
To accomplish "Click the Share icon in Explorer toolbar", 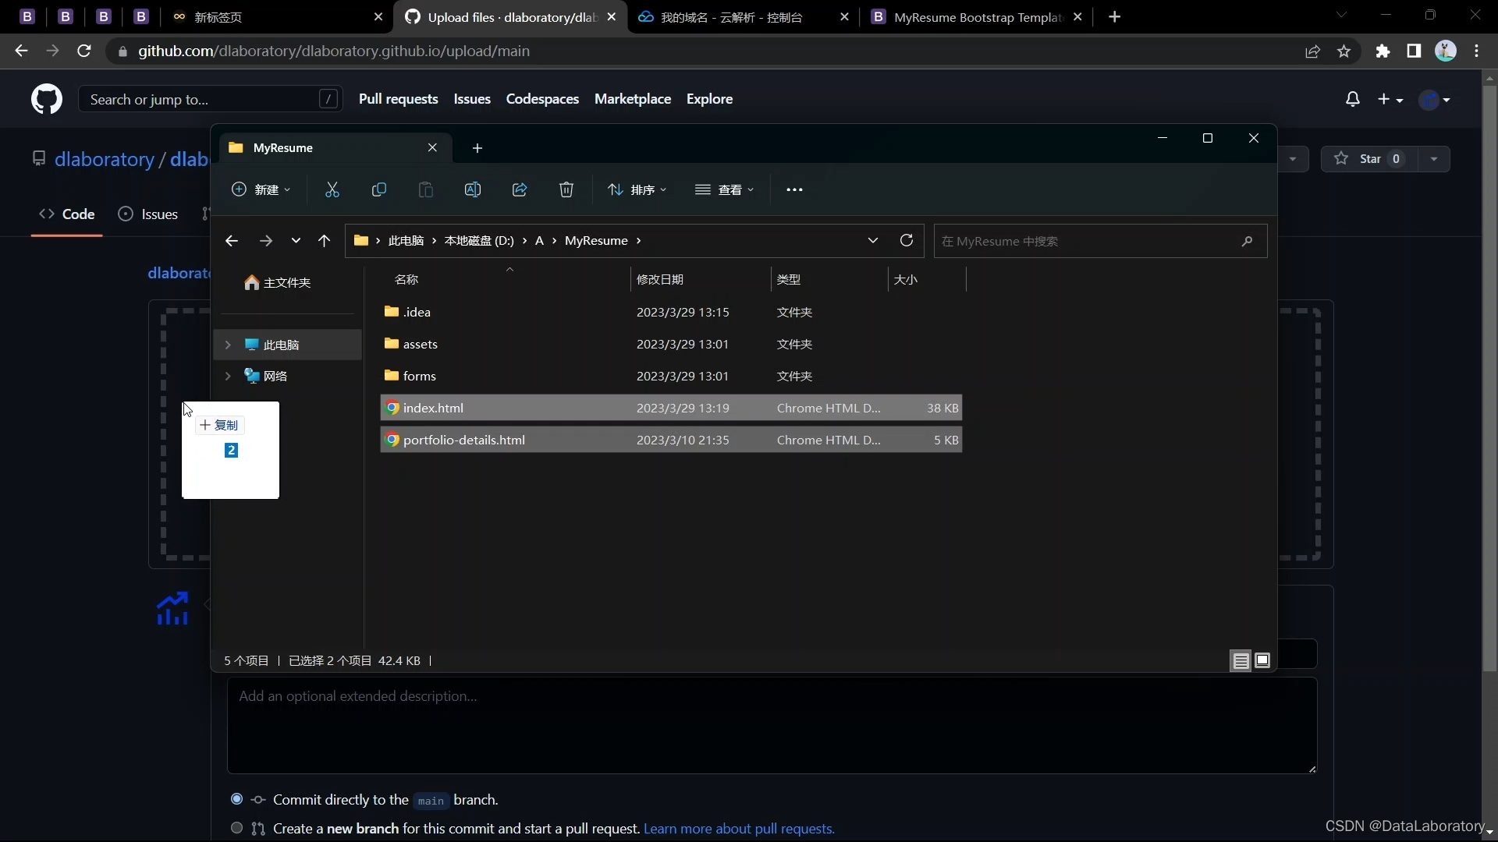I will pyautogui.click(x=520, y=190).
